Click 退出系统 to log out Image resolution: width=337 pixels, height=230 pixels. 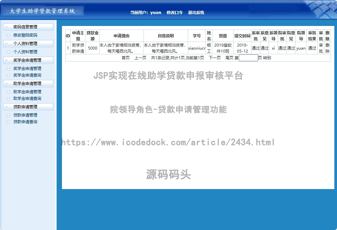pos(196,12)
